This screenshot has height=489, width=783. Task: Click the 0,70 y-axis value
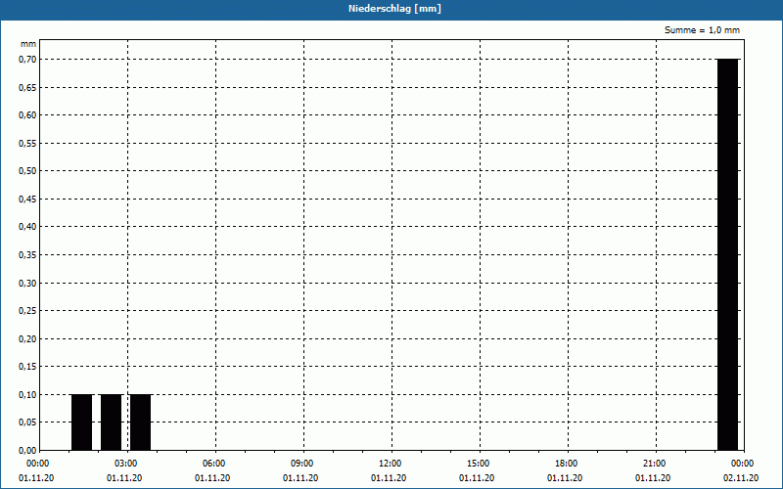pos(27,60)
